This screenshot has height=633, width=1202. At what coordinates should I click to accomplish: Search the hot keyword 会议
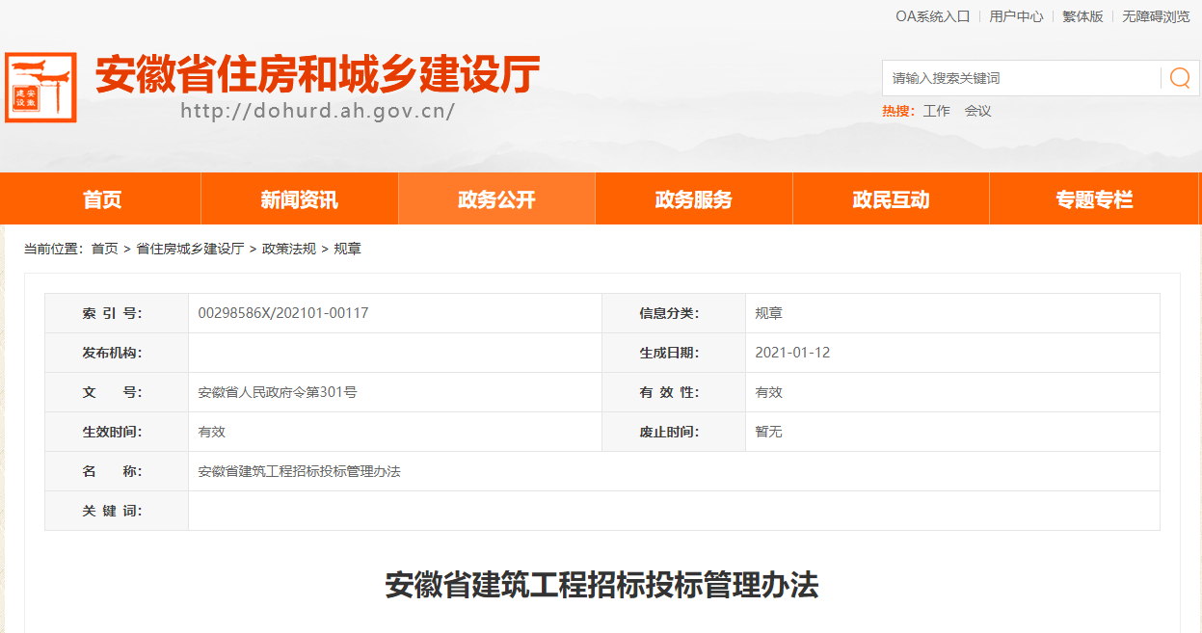tap(978, 111)
